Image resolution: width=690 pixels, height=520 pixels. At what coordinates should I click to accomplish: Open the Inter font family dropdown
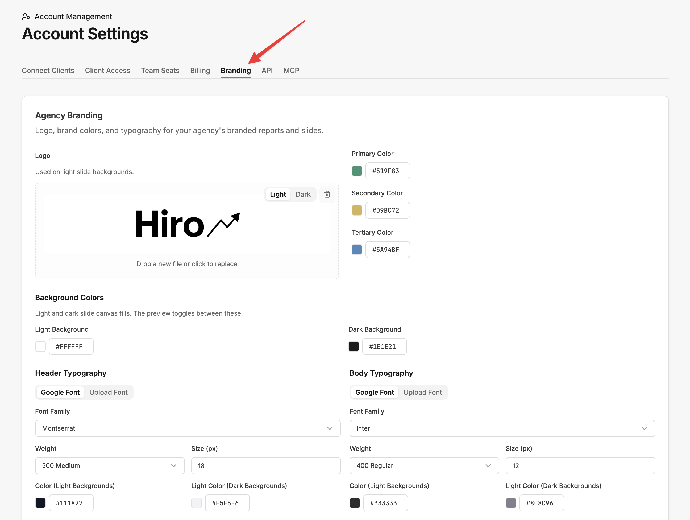[502, 428]
